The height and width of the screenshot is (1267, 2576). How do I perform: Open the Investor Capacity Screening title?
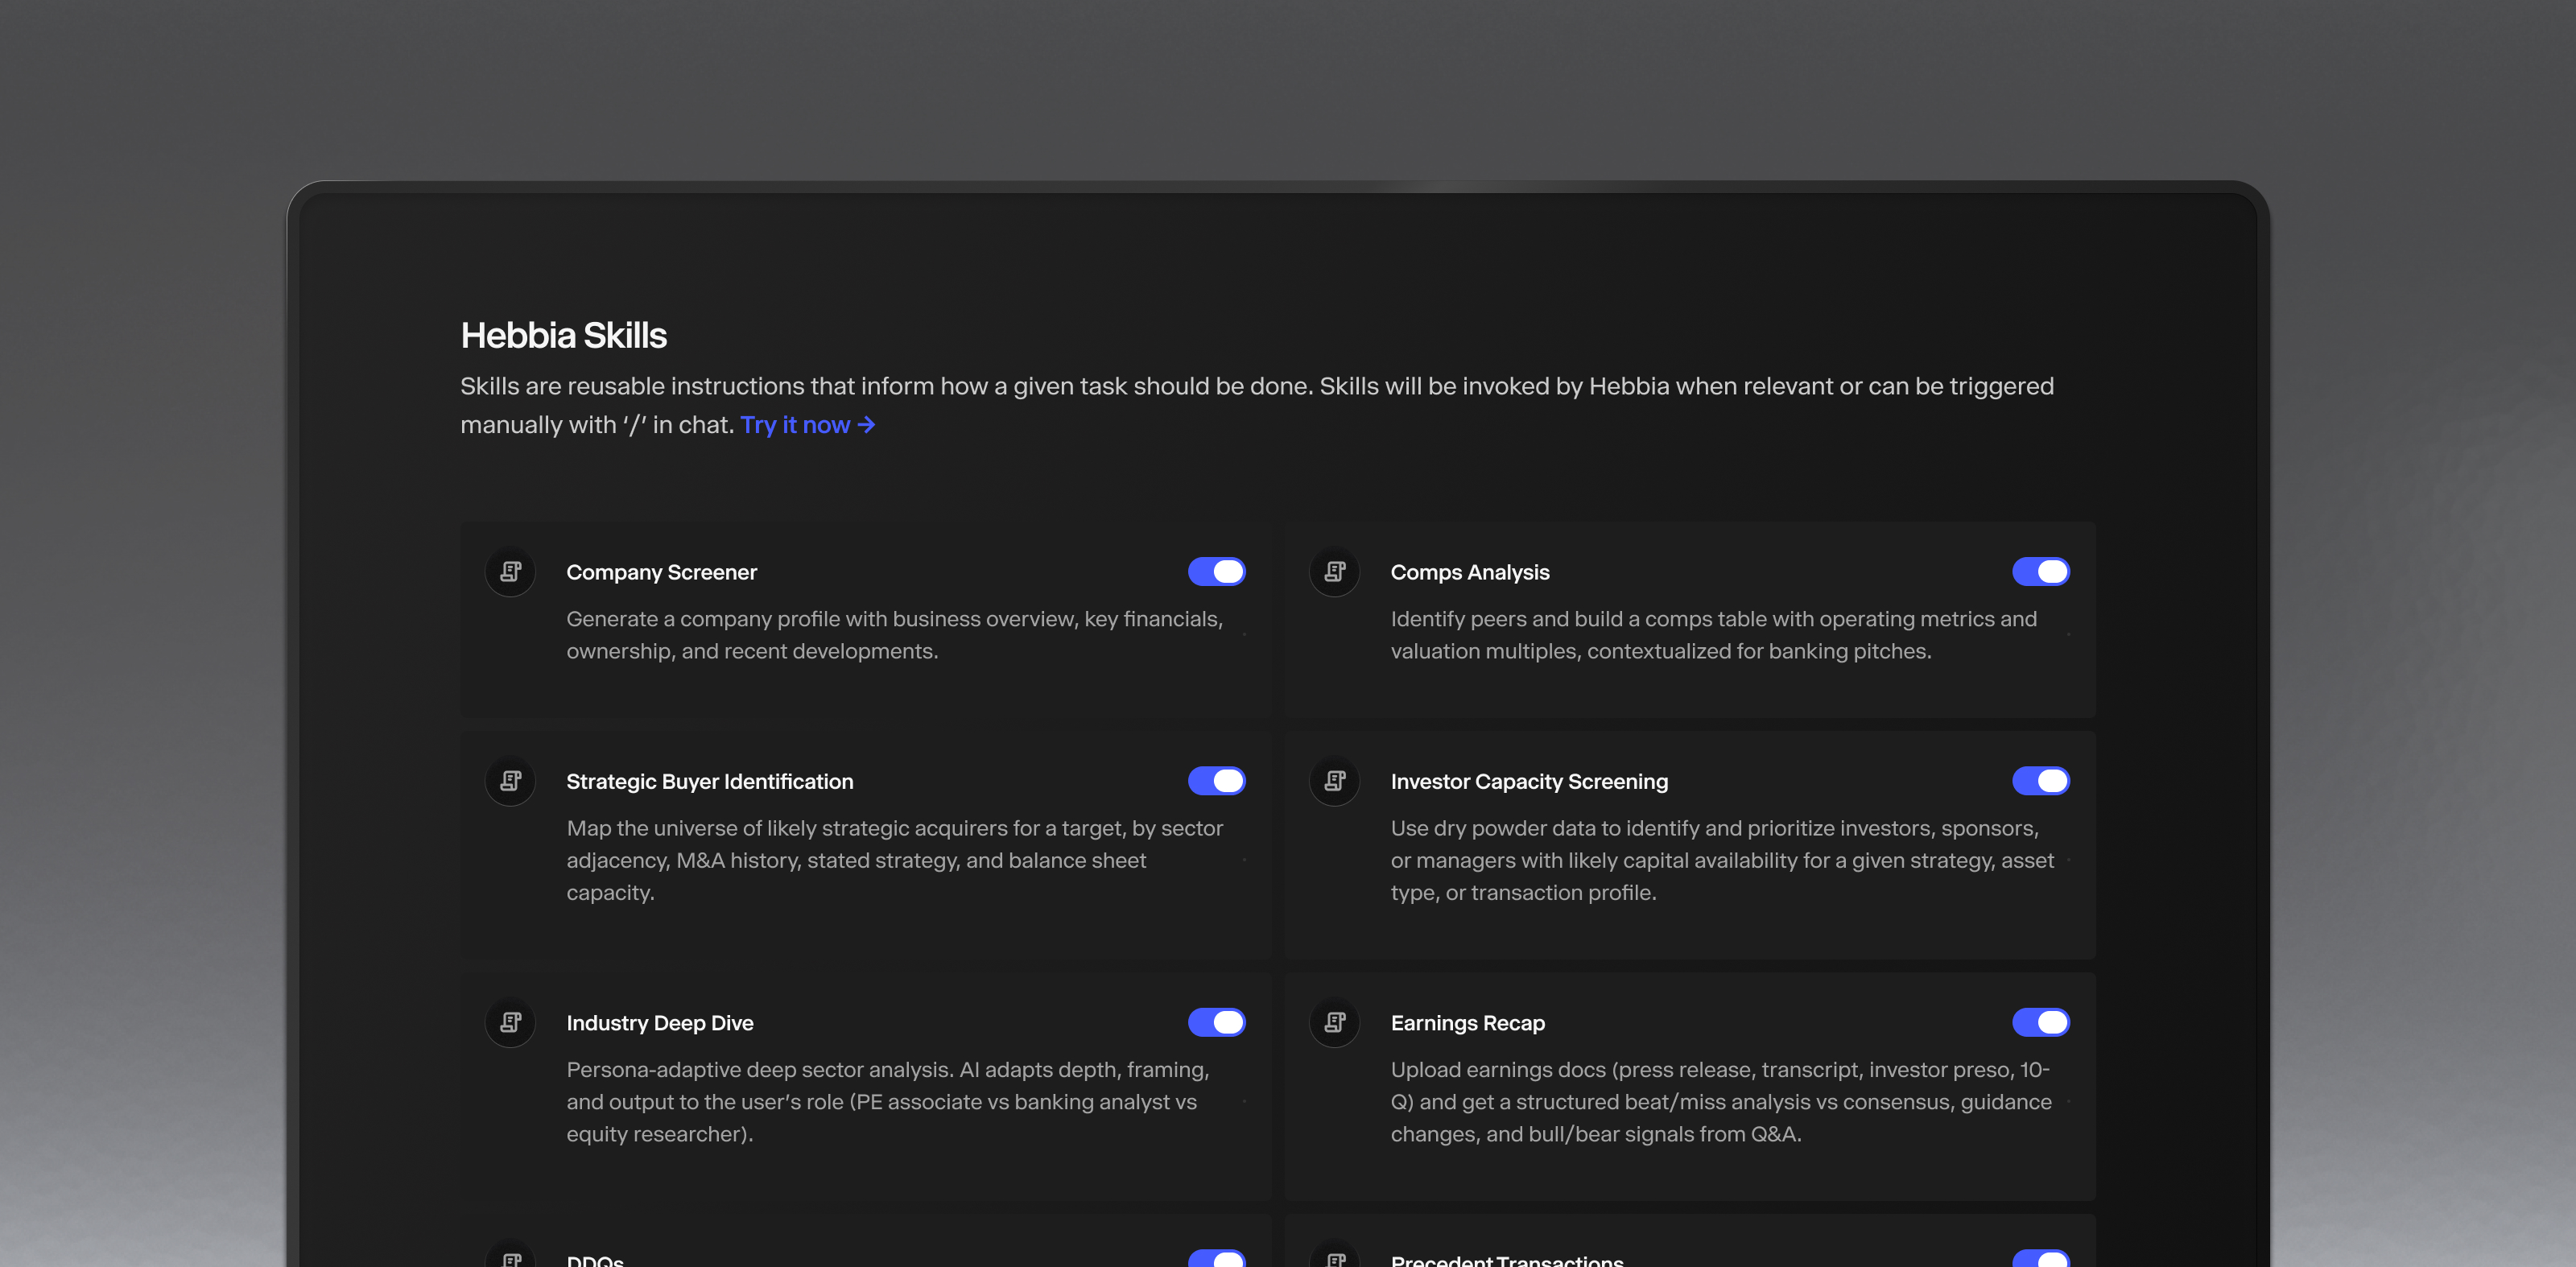pos(1528,782)
